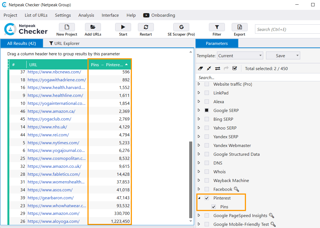Select Pins value 1,223,450 cell
This screenshot has height=228, width=320.
point(110,221)
